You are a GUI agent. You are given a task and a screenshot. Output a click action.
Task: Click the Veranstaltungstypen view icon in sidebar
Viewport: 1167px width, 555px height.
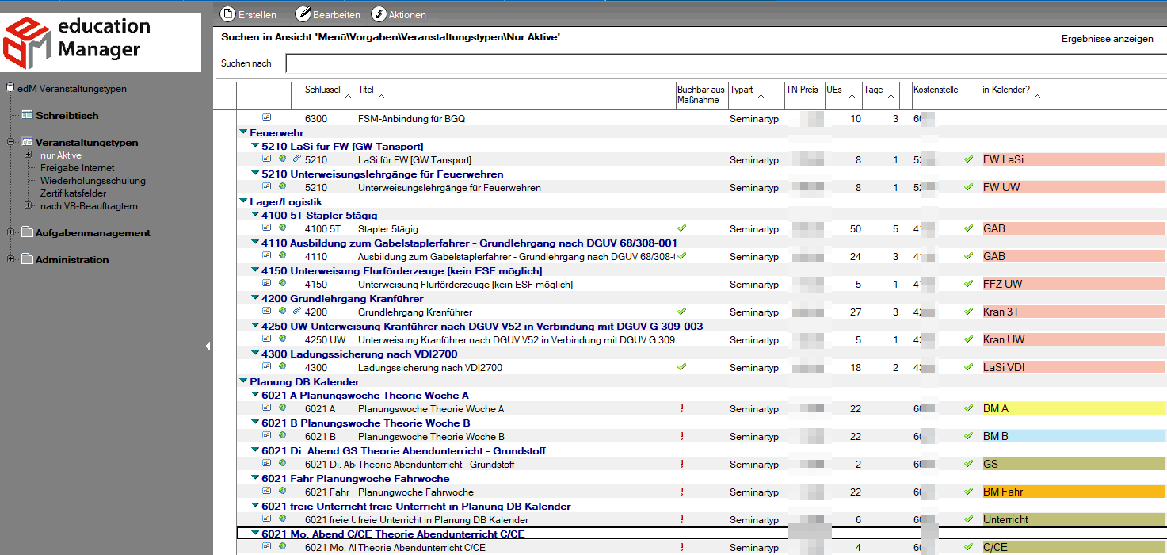(x=27, y=142)
